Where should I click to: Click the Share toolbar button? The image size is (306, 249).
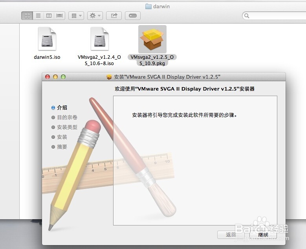pyautogui.click(x=114, y=16)
